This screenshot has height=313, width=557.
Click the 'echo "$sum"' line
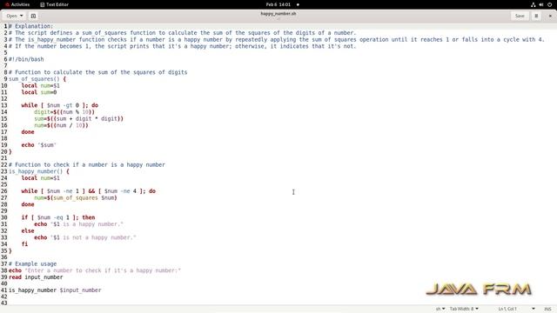click(38, 145)
